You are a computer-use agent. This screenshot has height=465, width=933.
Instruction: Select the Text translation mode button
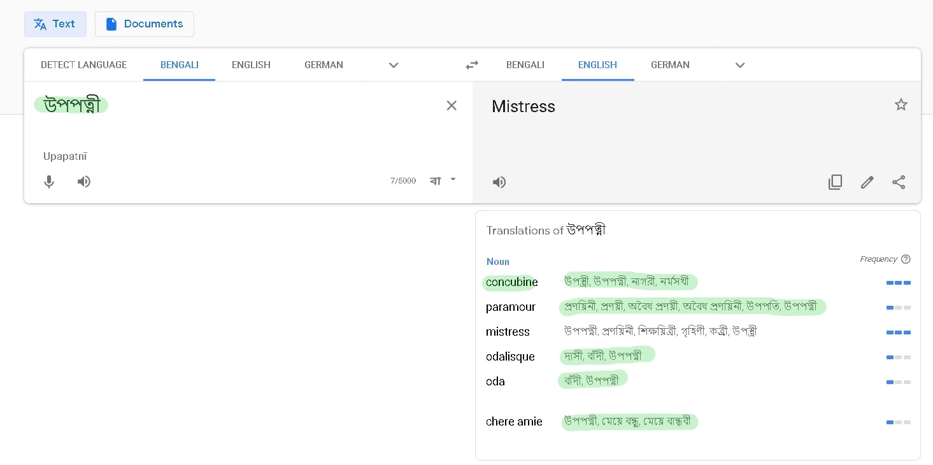(x=55, y=24)
